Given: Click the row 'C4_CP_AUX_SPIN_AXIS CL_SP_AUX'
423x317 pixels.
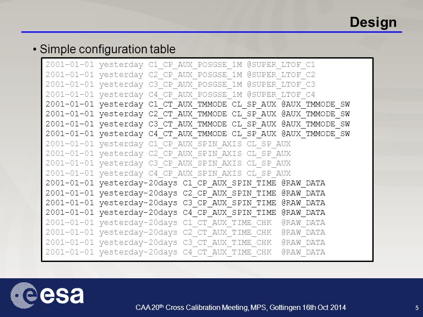Looking at the screenshot, I should click(x=168, y=173).
